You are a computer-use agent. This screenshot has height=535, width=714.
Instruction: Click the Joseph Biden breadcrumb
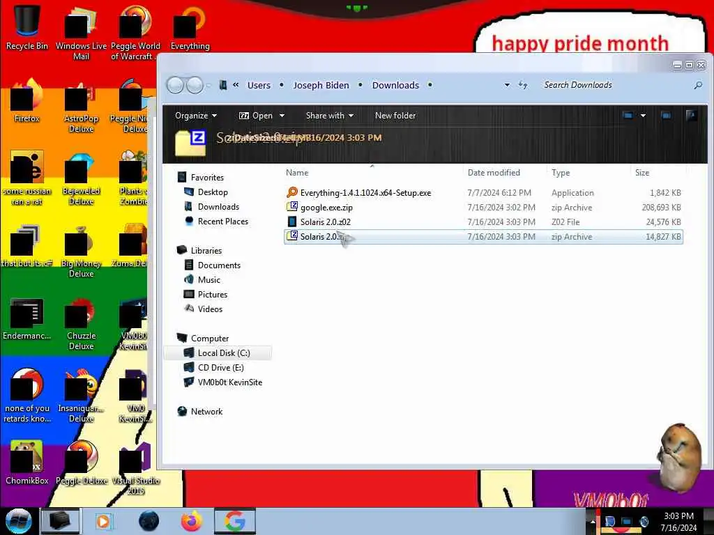(321, 85)
